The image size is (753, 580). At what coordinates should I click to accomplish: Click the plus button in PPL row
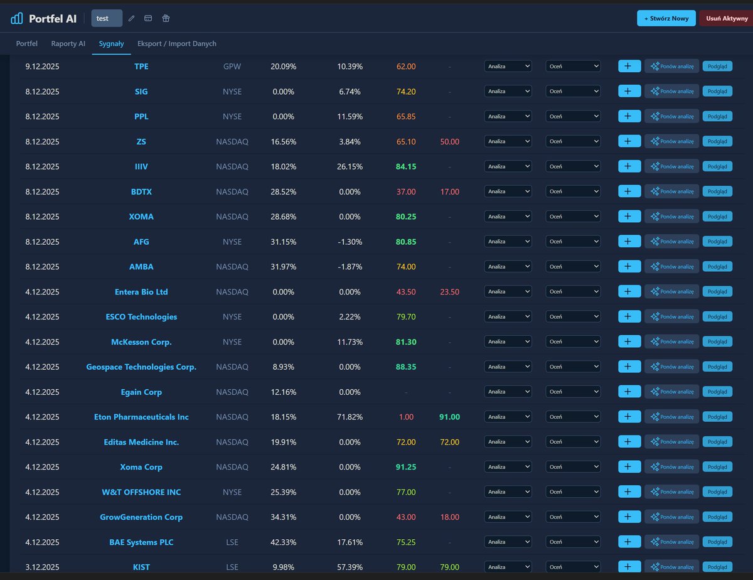click(x=629, y=116)
